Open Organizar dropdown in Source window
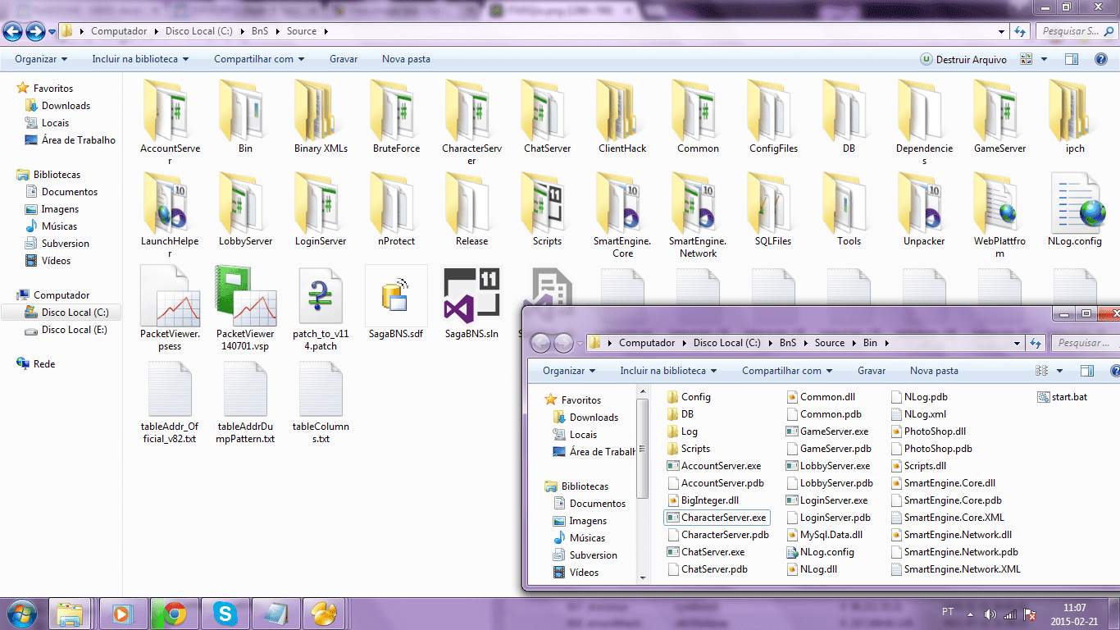Viewport: 1120px width, 630px height. (41, 59)
